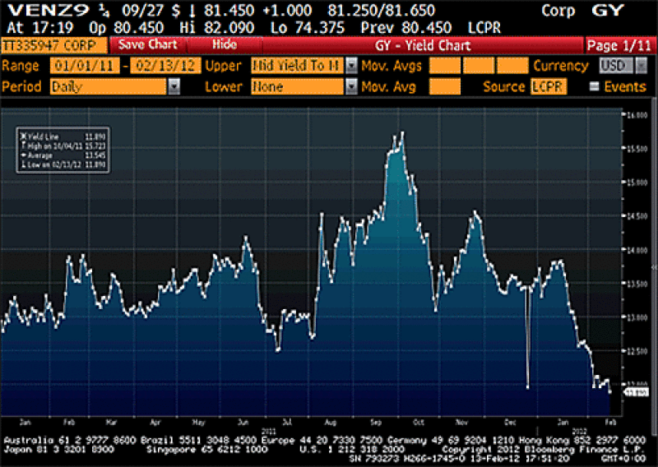The width and height of the screenshot is (658, 467).
Task: Click the GY - Yield Chart title bar
Action: tap(423, 45)
